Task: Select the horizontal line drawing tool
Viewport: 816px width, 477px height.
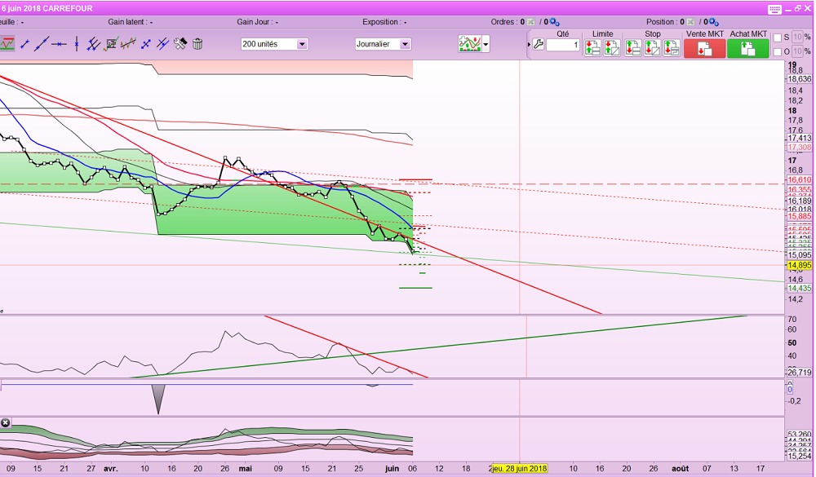Action: (x=58, y=44)
